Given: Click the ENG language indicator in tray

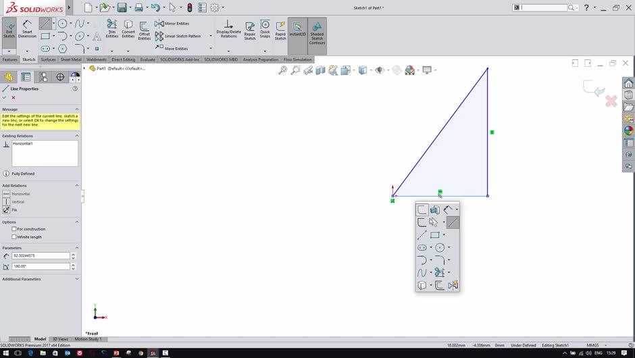Looking at the screenshot, I should click(598, 353).
